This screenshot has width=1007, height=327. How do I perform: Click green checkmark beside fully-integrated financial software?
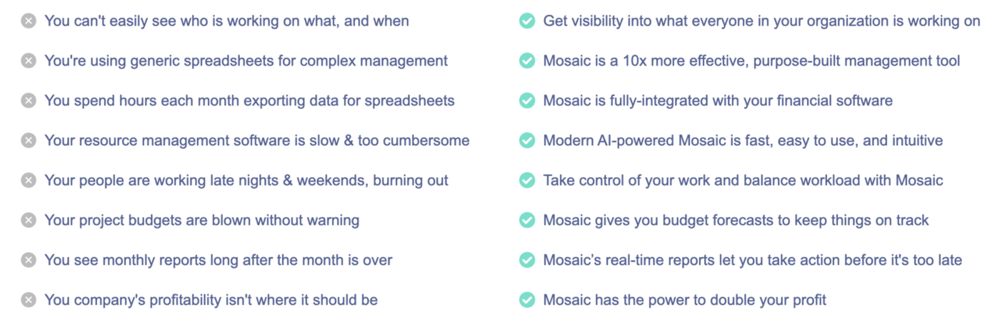[x=527, y=100]
